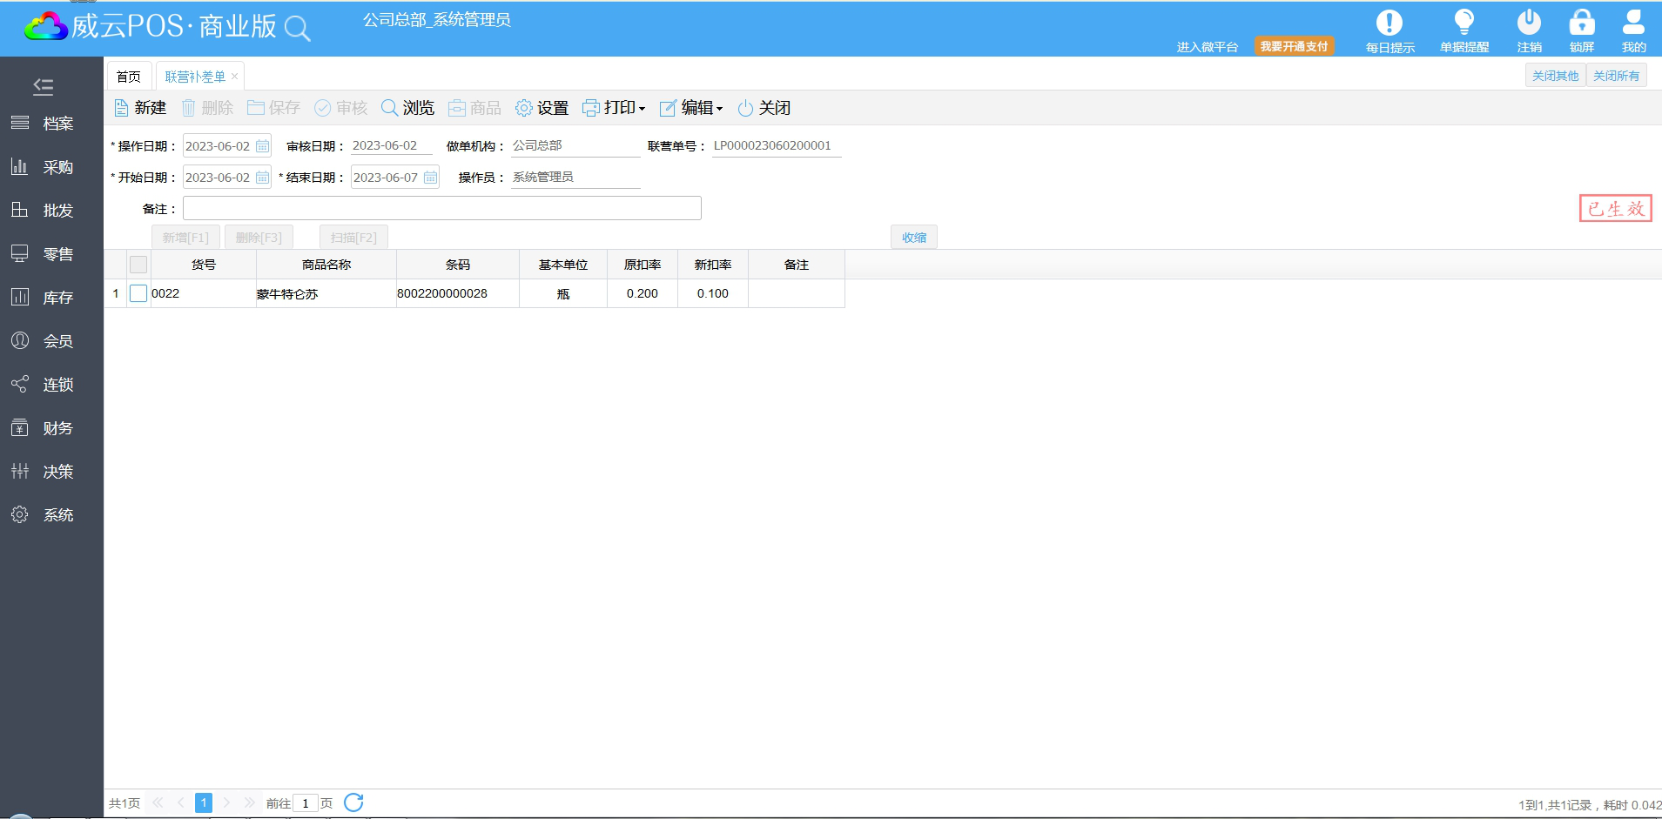This screenshot has height=819, width=1662.
Task: Click the 备注 remarks input field
Action: [441, 208]
